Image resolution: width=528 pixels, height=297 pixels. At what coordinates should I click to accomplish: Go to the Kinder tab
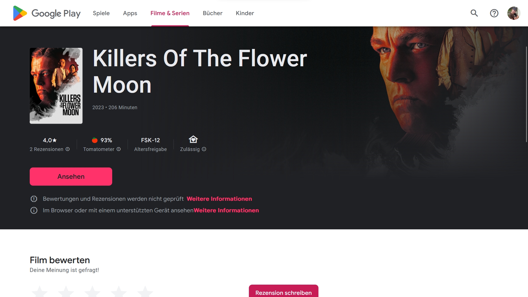point(245,13)
